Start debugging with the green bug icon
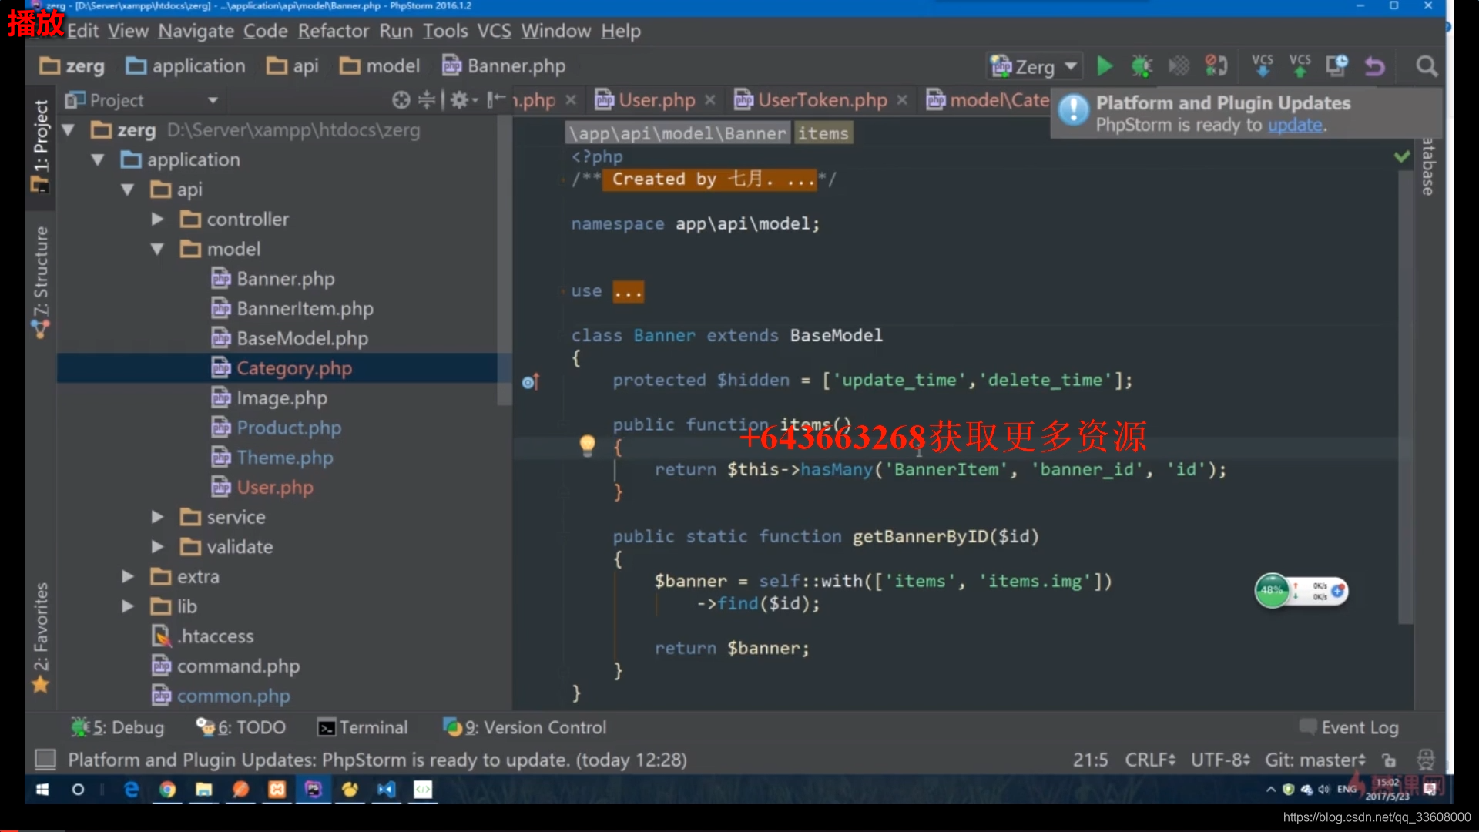The height and width of the screenshot is (832, 1479). (x=1142, y=66)
